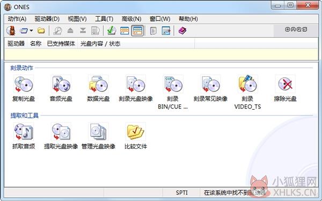Screen dimensions: 322x201
Task: Open Manage Disc Images (管理光盘映像) tool
Action: click(x=98, y=136)
